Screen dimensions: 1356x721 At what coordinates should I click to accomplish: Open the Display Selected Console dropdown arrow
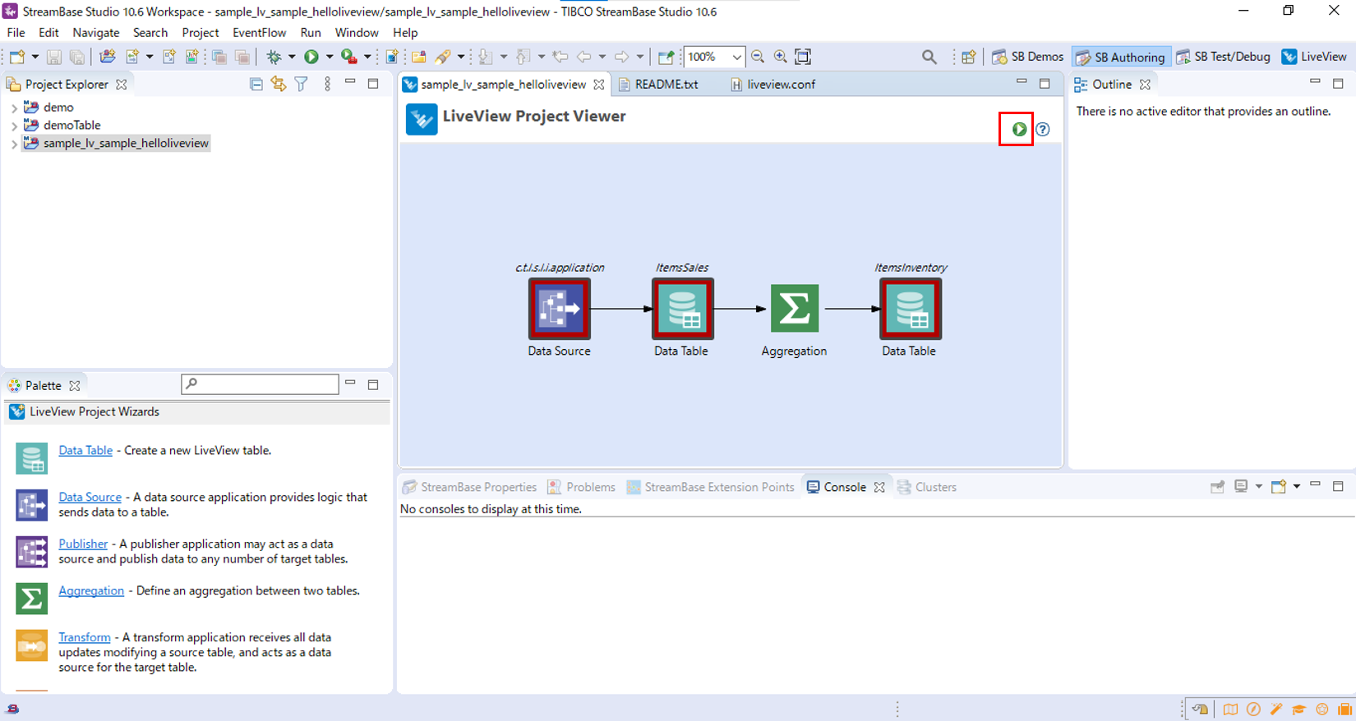click(1258, 487)
